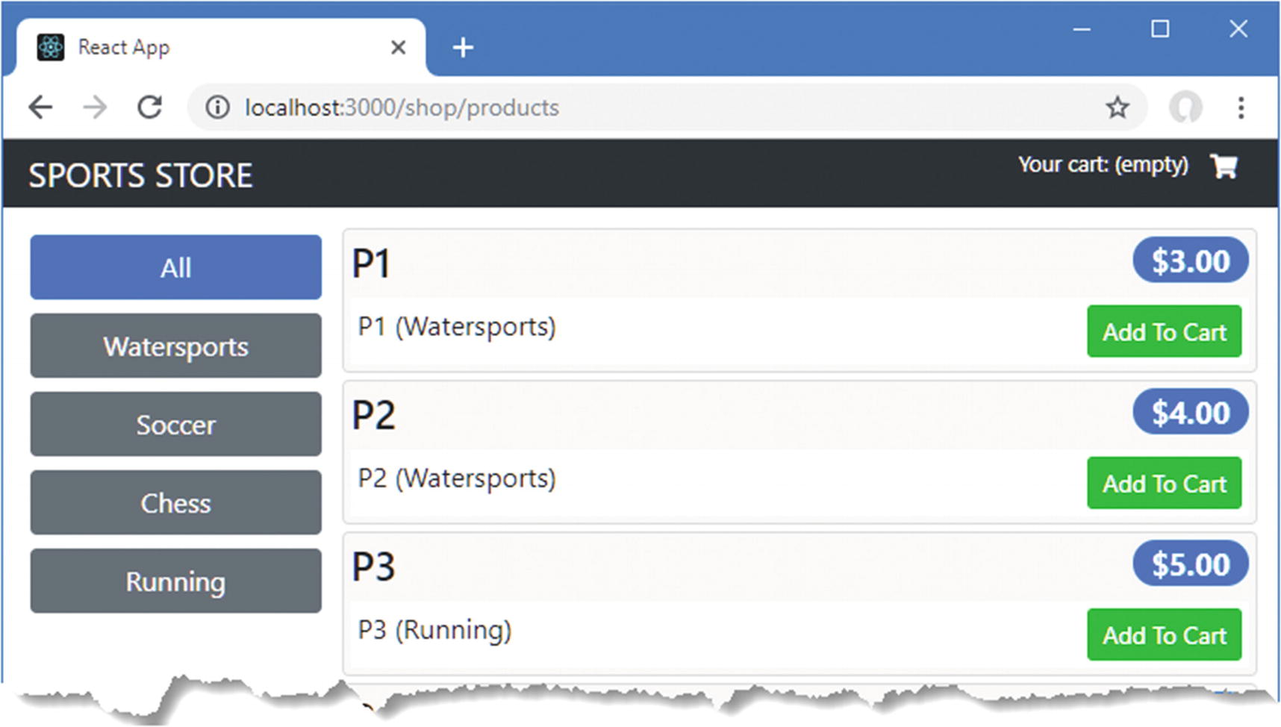The height and width of the screenshot is (727, 1281).
Task: Add P1 to cart
Action: pos(1164,331)
